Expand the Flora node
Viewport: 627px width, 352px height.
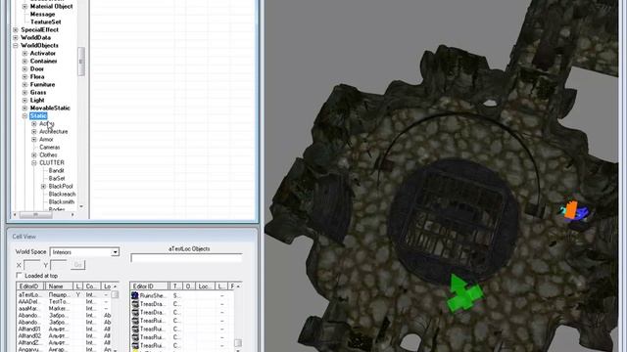coord(24,76)
